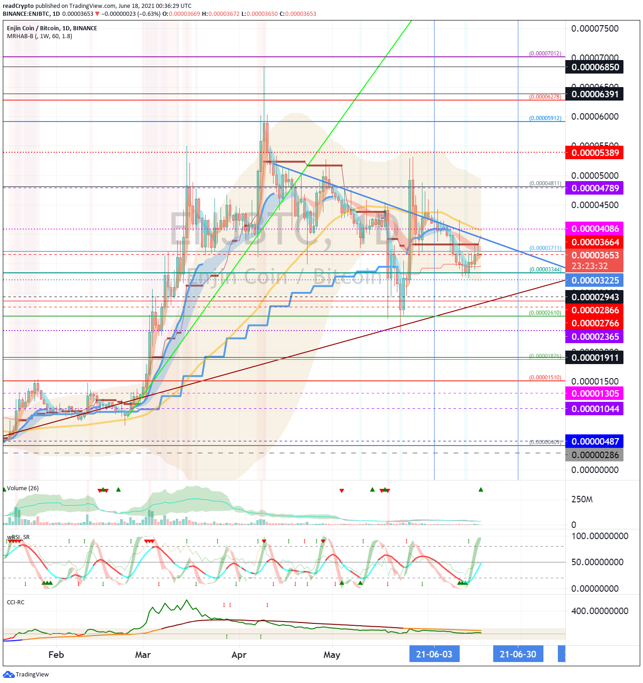Click the May label on time axis
This screenshot has width=643, height=683.
coord(332,655)
